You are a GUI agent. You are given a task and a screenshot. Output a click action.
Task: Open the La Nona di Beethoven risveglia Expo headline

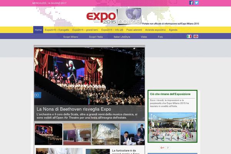[74, 109]
